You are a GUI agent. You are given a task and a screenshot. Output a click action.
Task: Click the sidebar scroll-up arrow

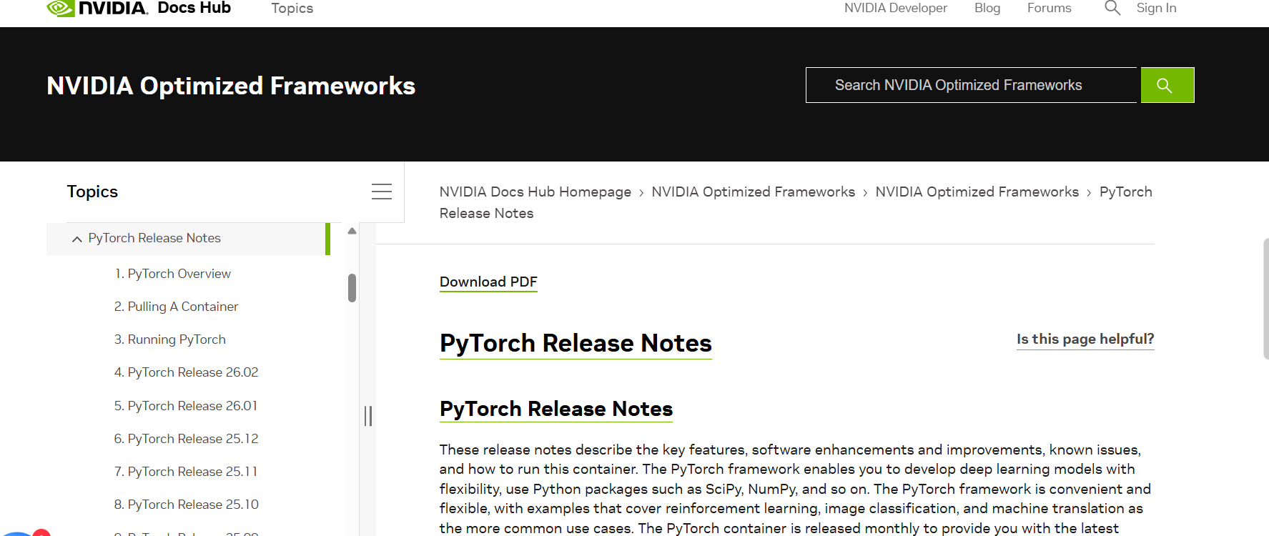[352, 231]
